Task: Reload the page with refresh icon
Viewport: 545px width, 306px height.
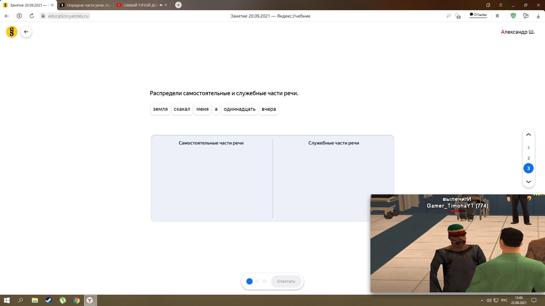Action: click(x=32, y=16)
